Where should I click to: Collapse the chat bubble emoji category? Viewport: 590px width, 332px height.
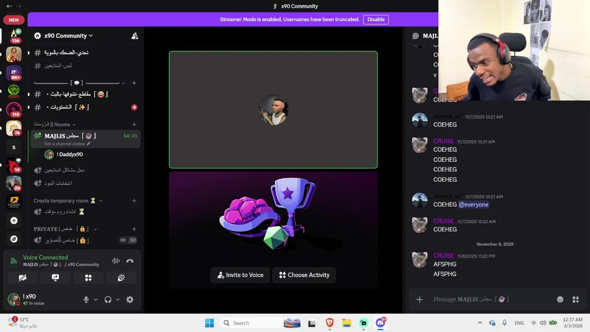pyautogui.click(x=79, y=83)
